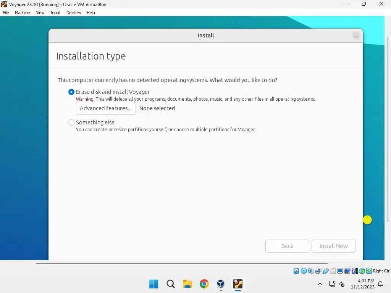
Task: Click the Right Ctrl host key label
Action: 381,271
